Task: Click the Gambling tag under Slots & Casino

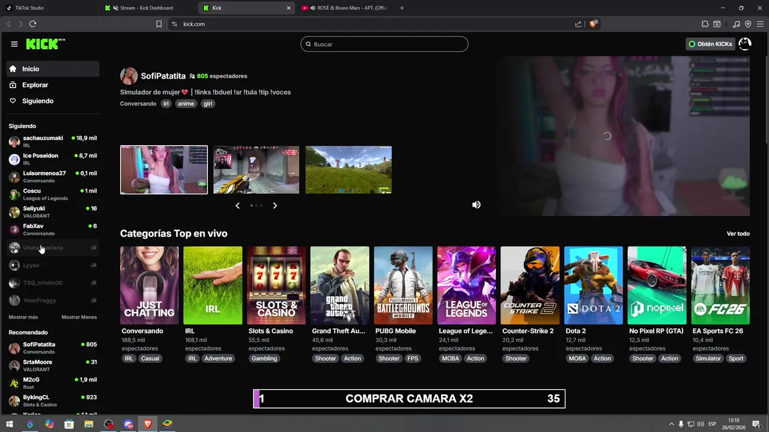Action: 264,359
